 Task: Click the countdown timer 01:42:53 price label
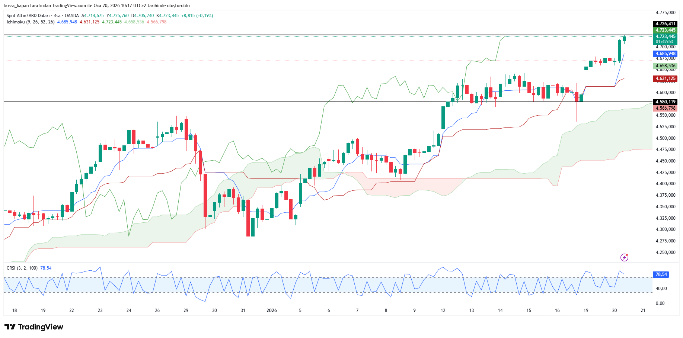coord(665,42)
